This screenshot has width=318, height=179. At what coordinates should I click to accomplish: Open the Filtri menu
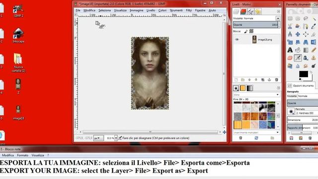pos(189,10)
